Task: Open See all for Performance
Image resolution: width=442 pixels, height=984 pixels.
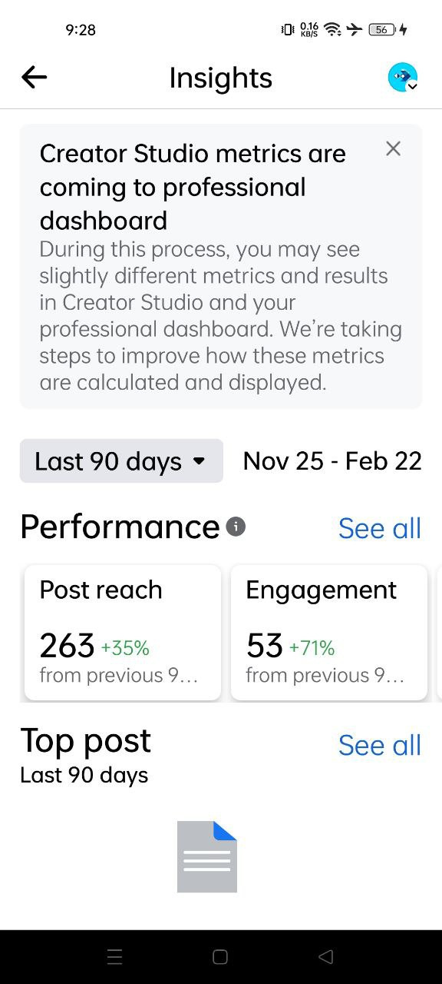Action: click(x=380, y=528)
